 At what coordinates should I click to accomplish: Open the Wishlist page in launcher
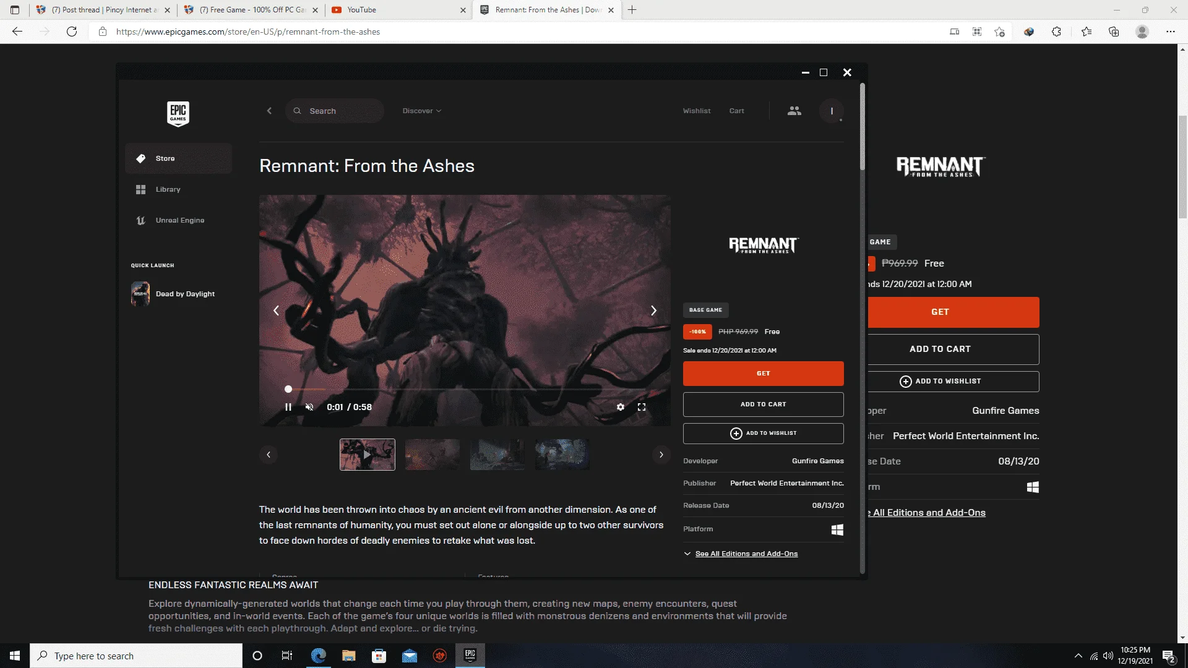[697, 111]
